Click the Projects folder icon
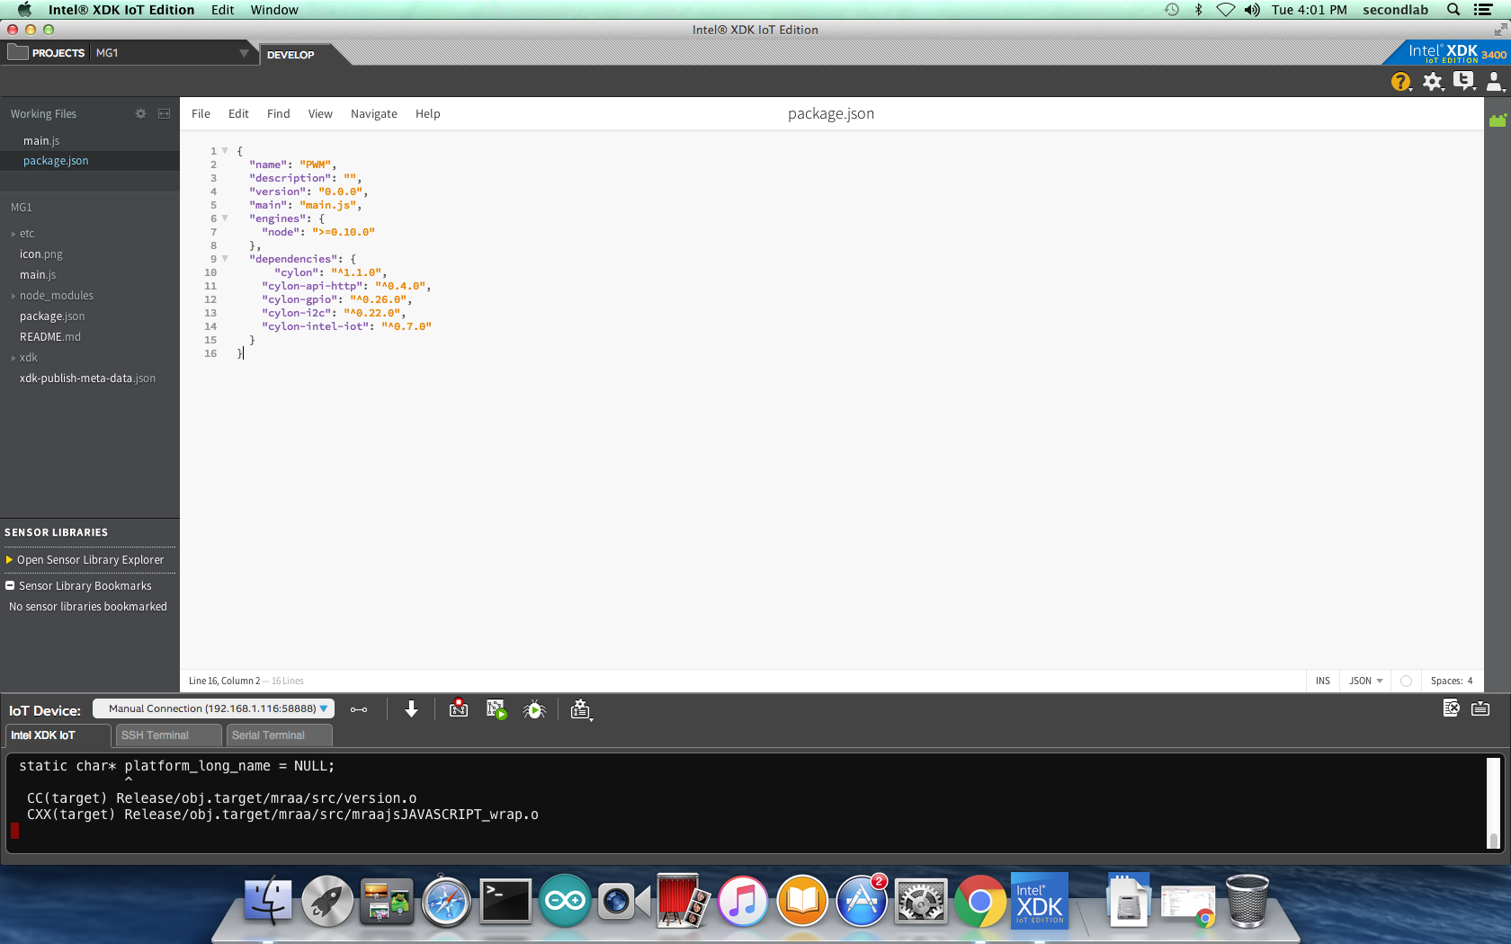Viewport: 1511px width, 944px height. pos(18,52)
